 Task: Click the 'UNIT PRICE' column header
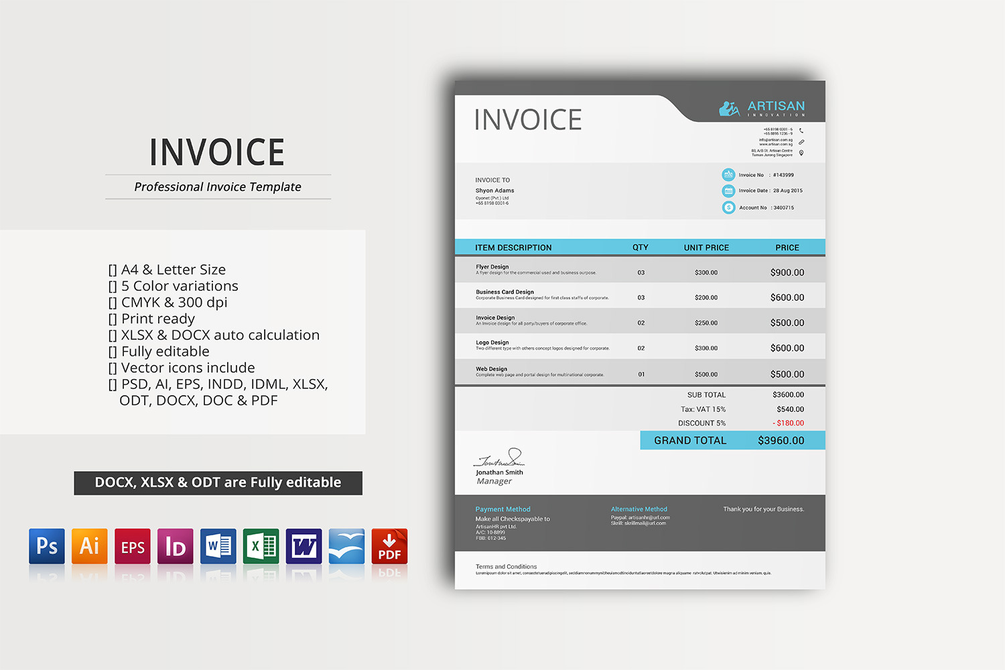point(706,248)
